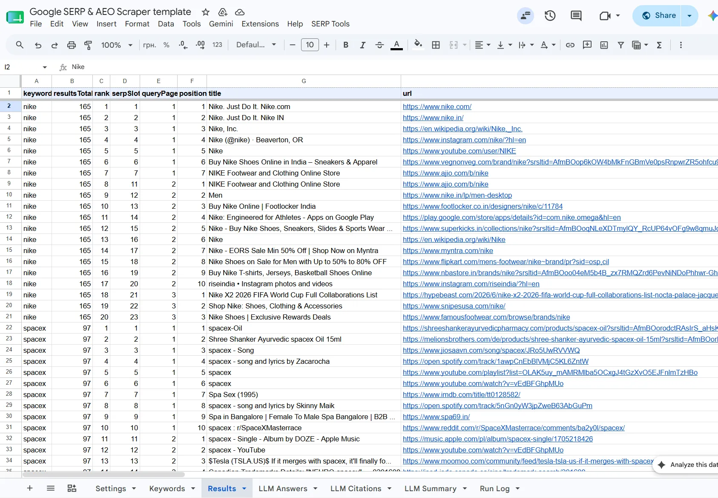Open fill color picker
Image resolution: width=718 pixels, height=498 pixels.
418,45
